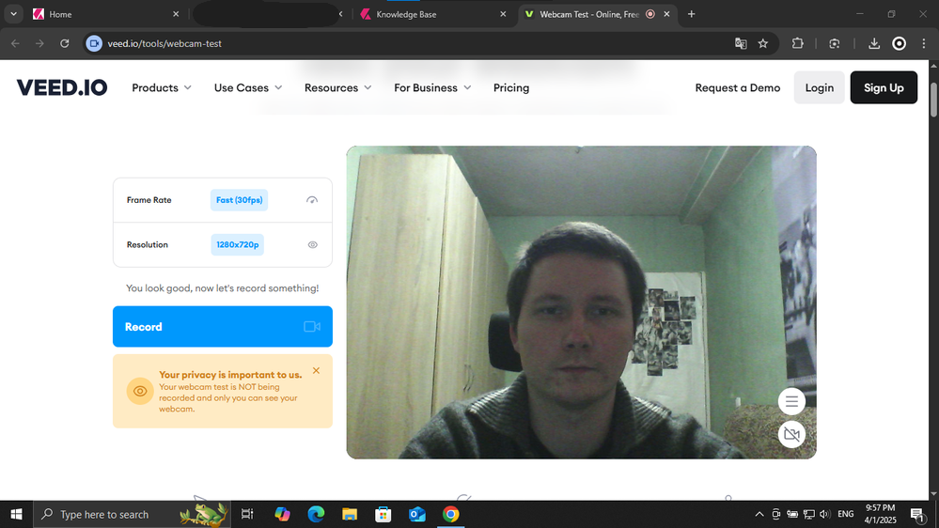Click the ENG language indicator

coord(846,514)
